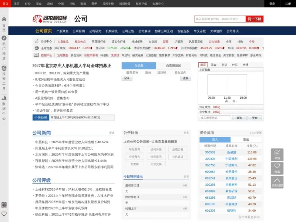The height and width of the screenshot is (222, 296).
Task: Open the home icon in left sidebar
Action: coord(4,19)
